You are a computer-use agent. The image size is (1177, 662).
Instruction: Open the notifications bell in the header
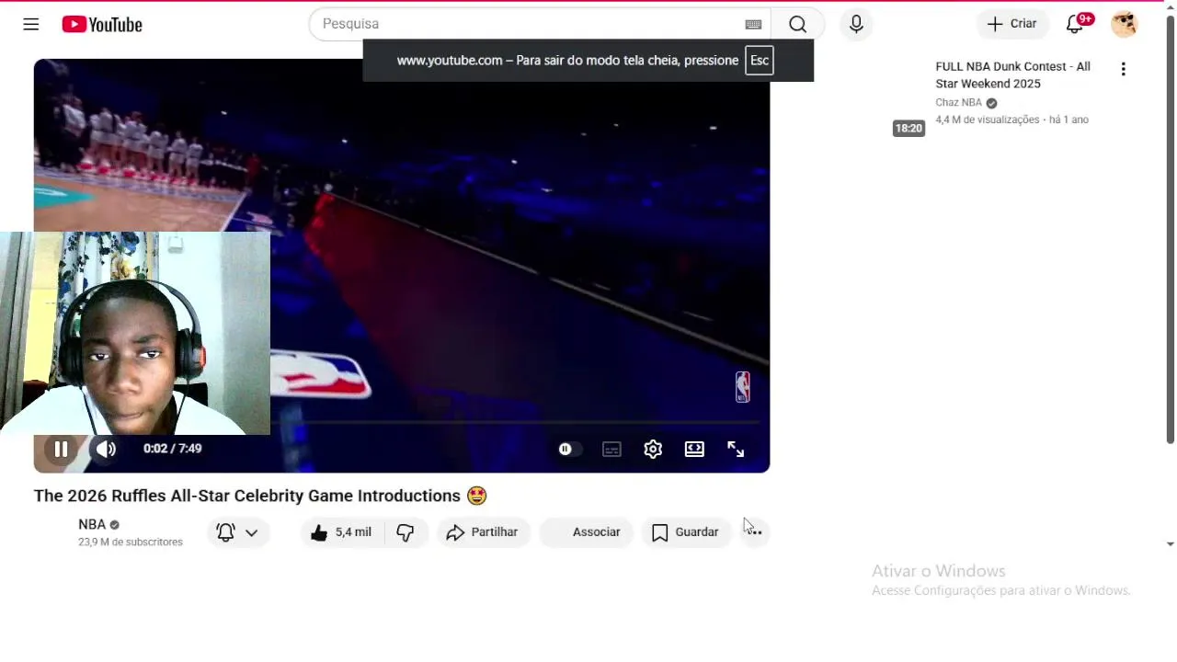coord(1075,24)
